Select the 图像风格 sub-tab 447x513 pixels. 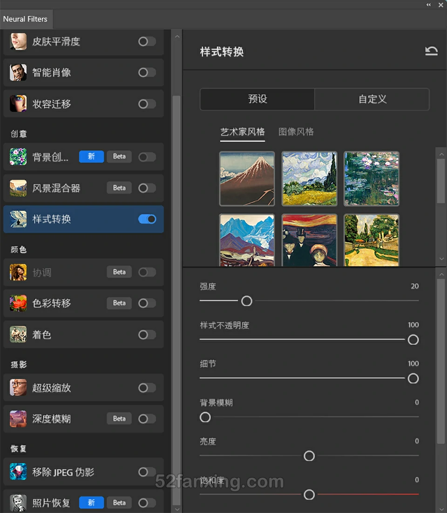pos(296,132)
